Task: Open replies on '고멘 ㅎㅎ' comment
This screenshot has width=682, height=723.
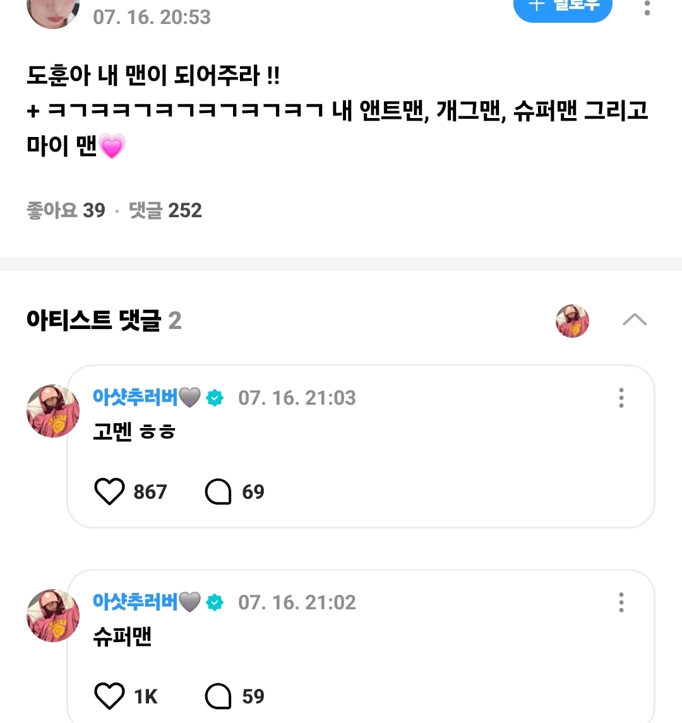Action: 218,491
